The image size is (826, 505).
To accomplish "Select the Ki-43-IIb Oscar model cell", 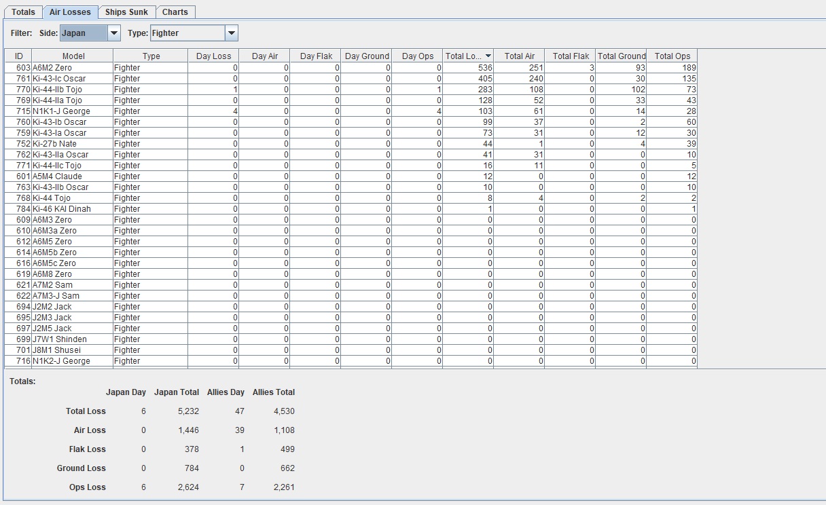I will click(73, 187).
